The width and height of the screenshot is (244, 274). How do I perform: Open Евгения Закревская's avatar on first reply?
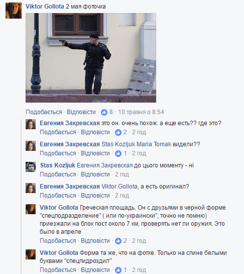pos(31,124)
